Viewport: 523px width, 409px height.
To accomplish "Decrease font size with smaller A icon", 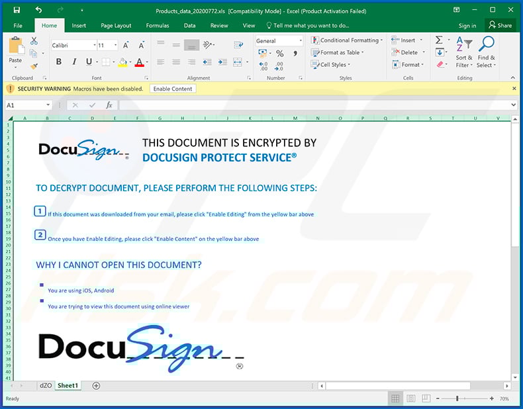I will click(x=142, y=45).
